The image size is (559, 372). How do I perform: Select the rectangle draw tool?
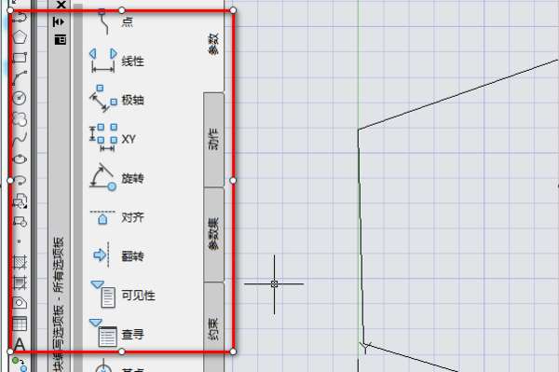(x=20, y=58)
